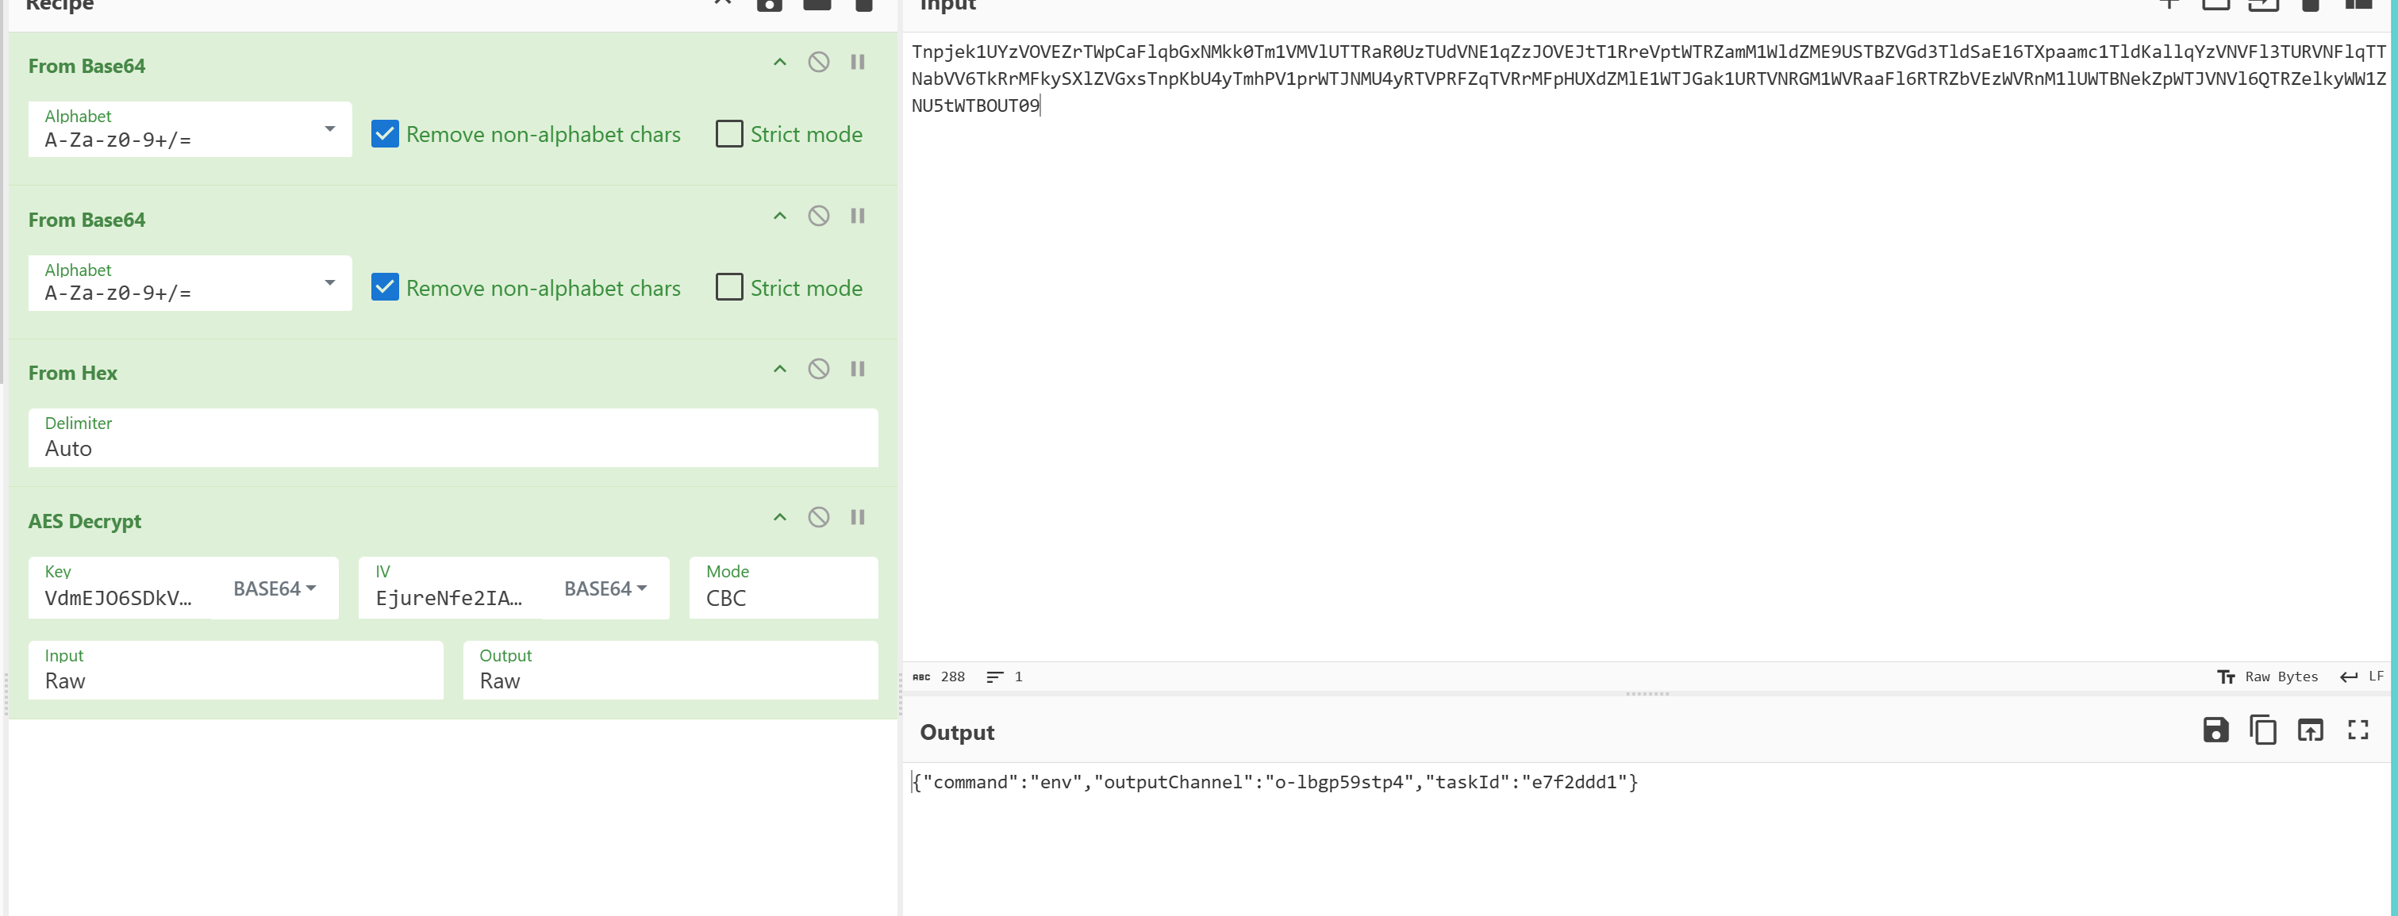
Task: Uncheck Remove non-alphabet chars in first Base64
Action: point(386,134)
